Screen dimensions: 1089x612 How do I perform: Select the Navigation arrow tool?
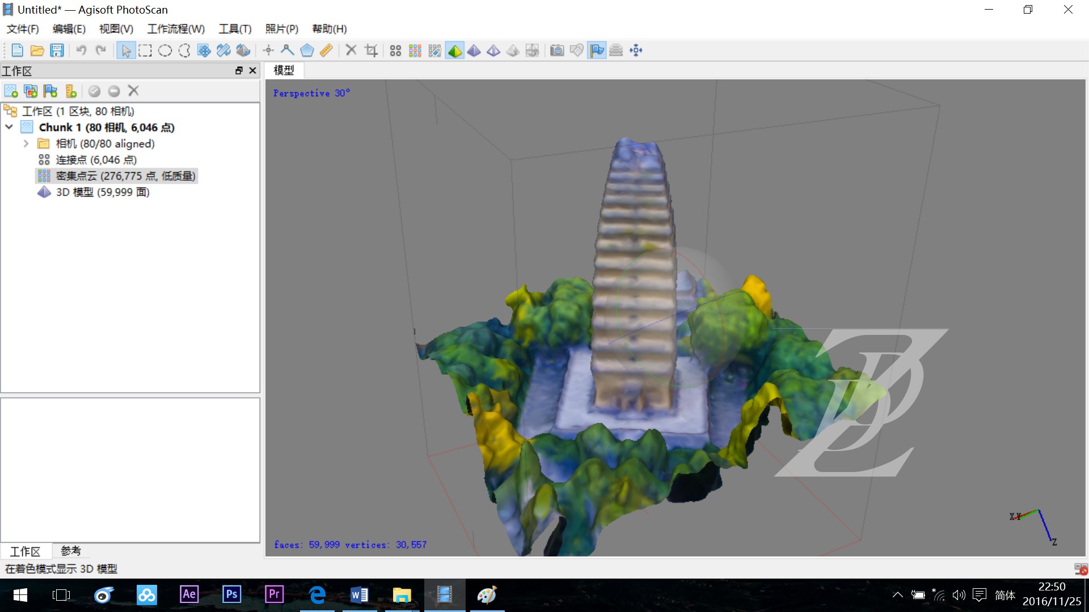125,50
